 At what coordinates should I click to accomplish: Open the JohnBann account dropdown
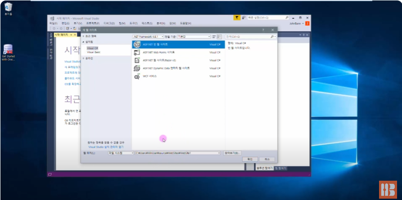click(x=303, y=23)
